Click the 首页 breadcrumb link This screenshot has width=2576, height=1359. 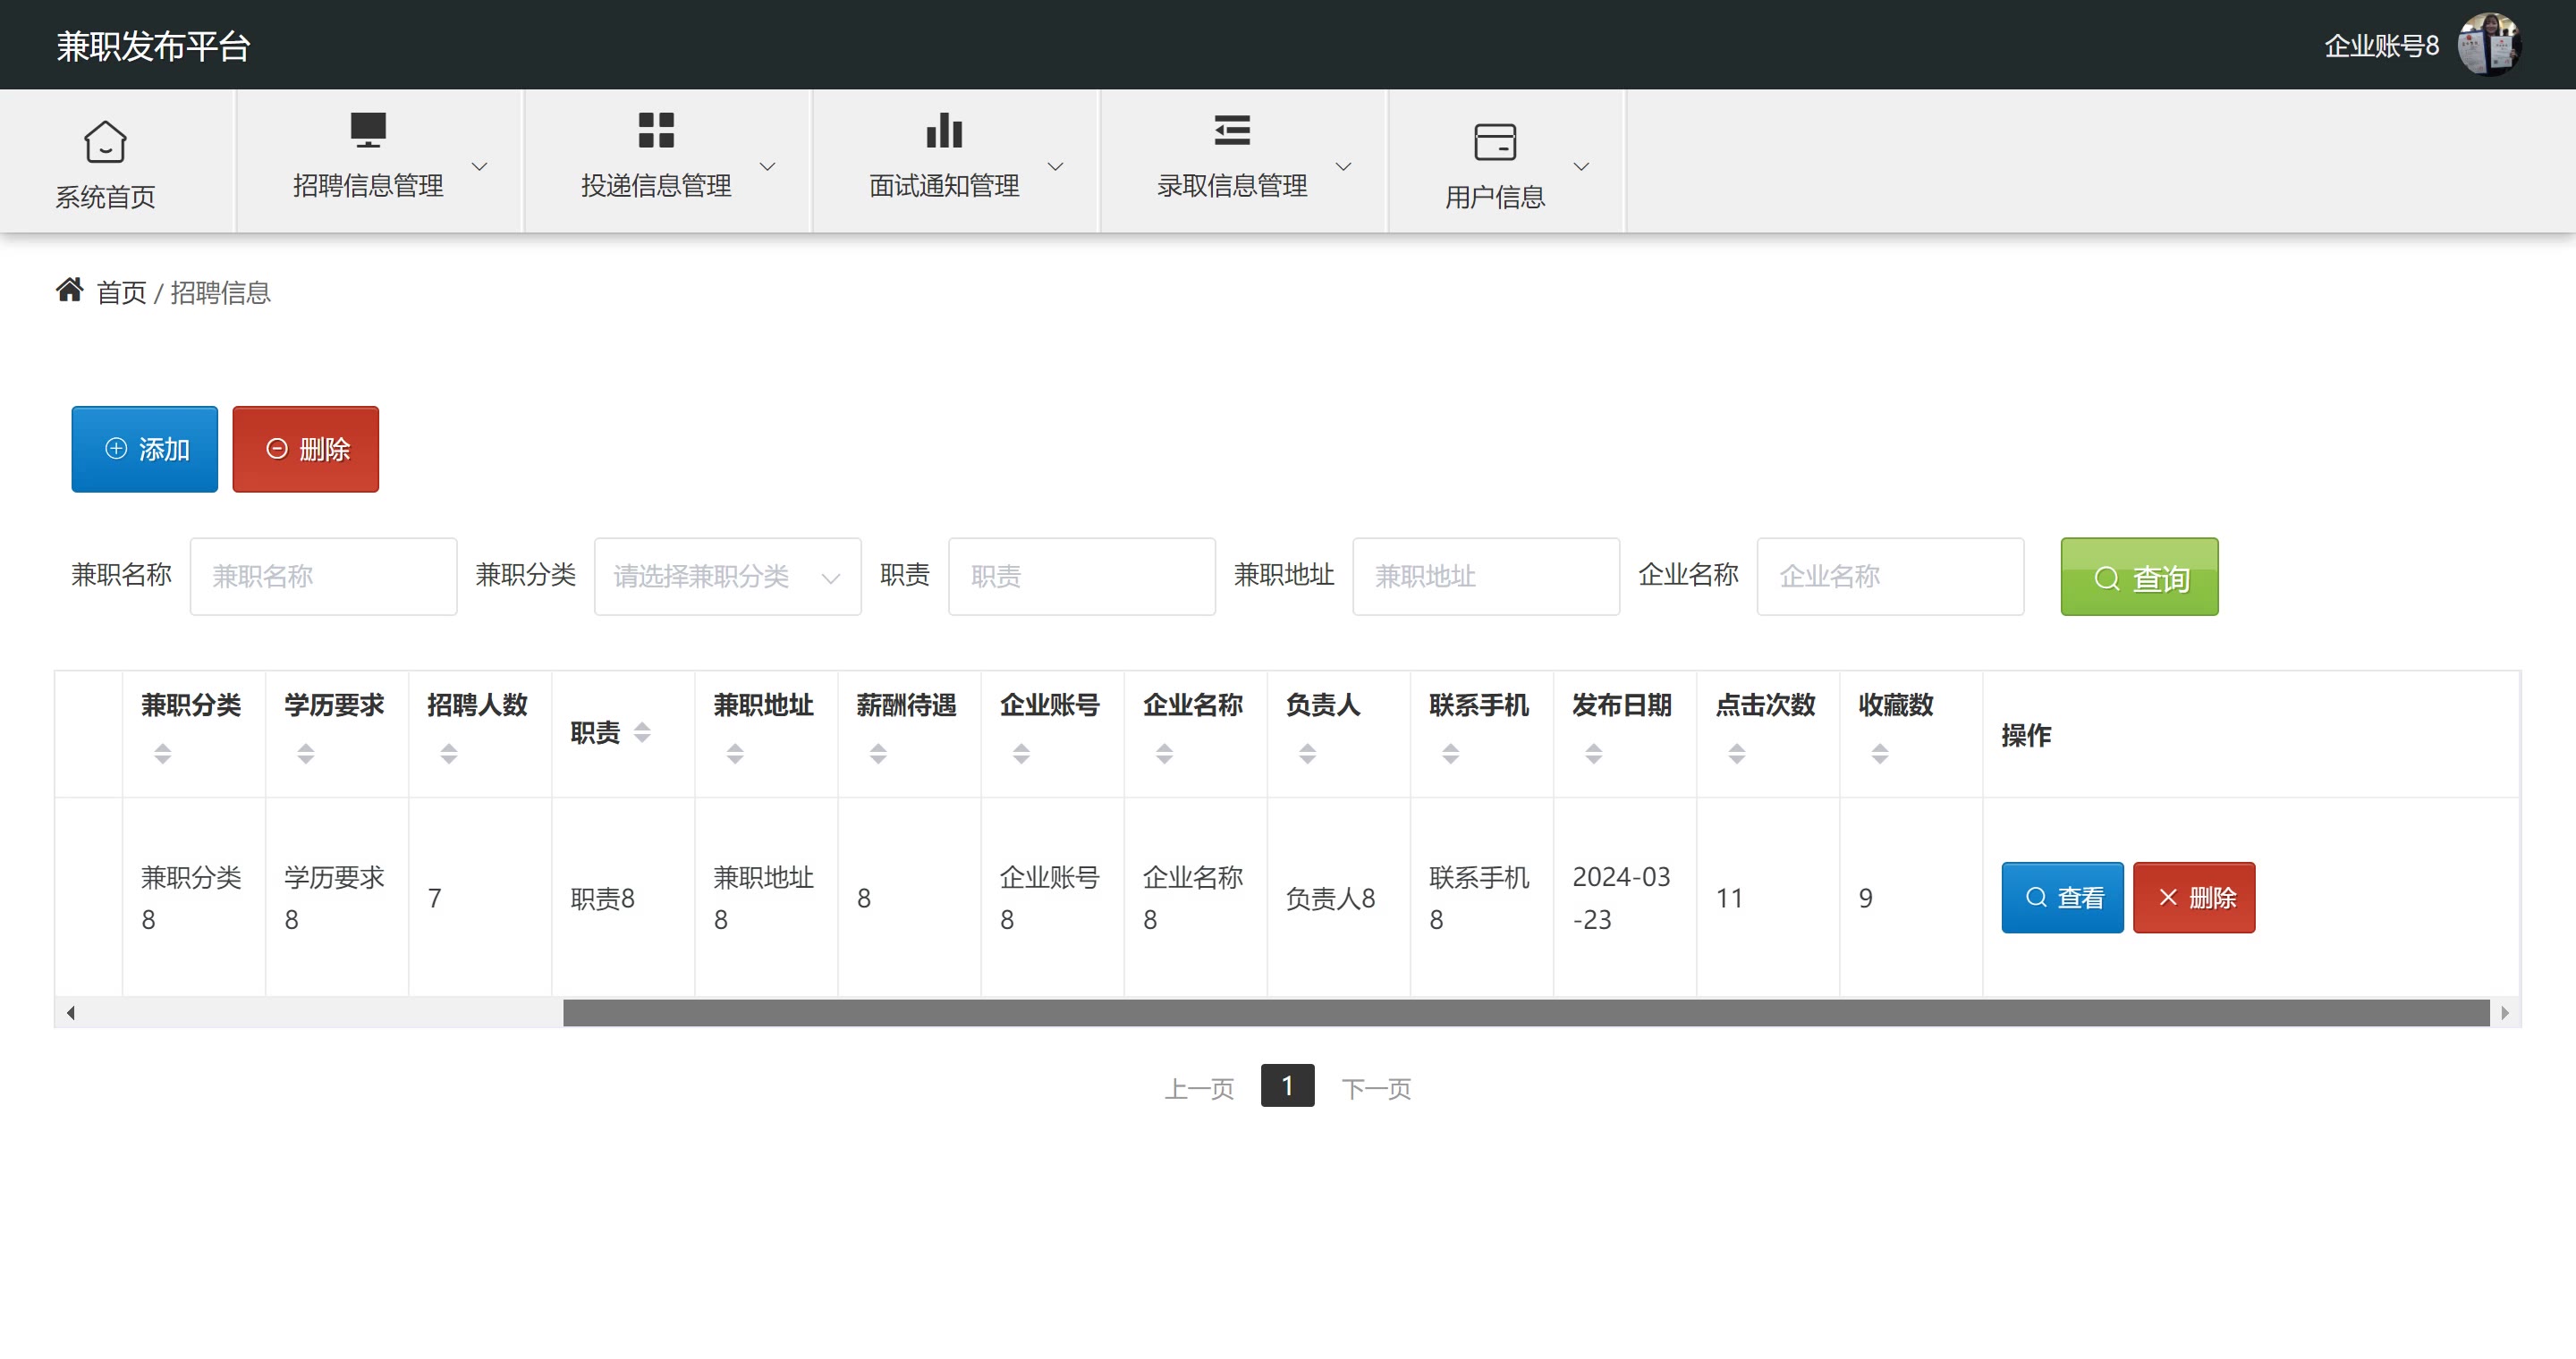click(x=121, y=292)
